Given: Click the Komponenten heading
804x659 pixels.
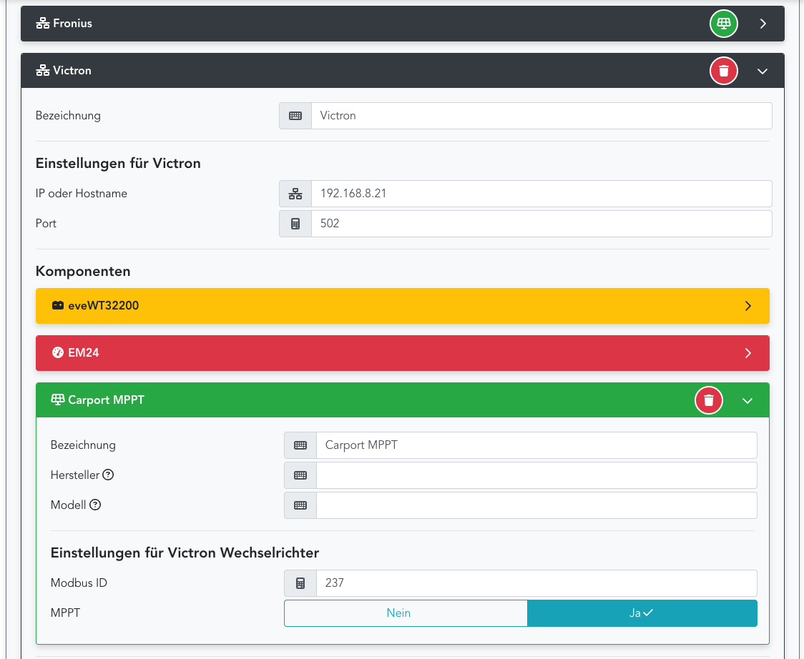Looking at the screenshot, I should 83,271.
